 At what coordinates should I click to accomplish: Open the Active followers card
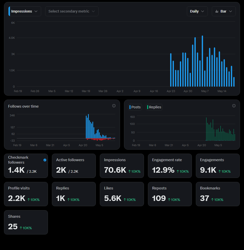point(74,166)
